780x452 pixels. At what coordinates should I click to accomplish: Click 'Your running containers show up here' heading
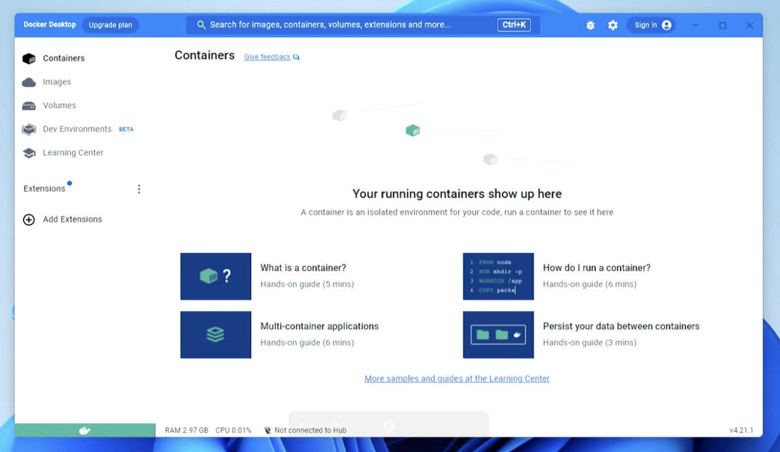point(457,194)
